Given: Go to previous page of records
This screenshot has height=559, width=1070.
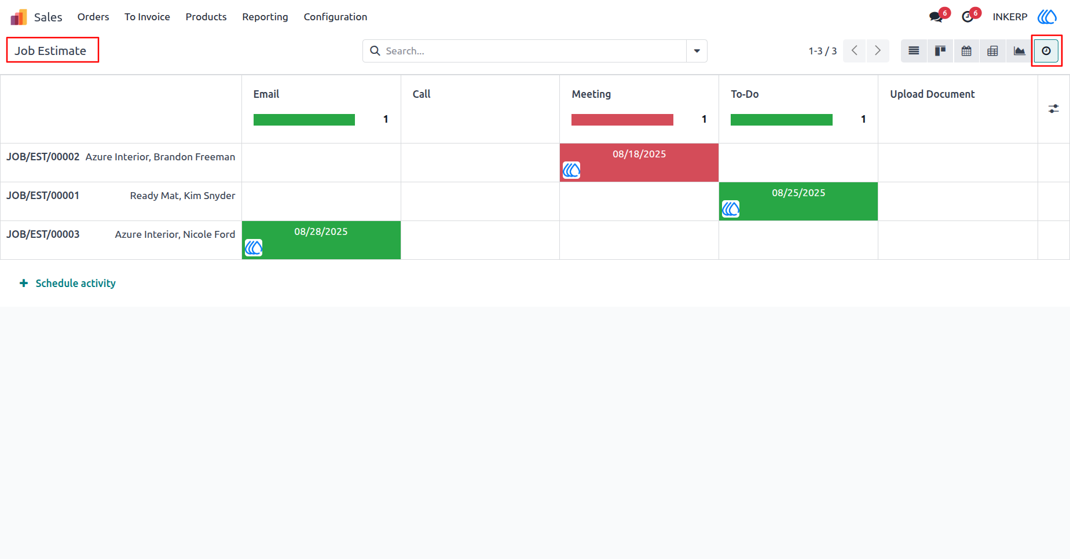Looking at the screenshot, I should [x=855, y=51].
